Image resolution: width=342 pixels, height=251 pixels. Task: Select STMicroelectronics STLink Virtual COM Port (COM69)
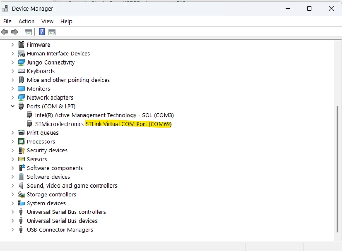(x=103, y=124)
